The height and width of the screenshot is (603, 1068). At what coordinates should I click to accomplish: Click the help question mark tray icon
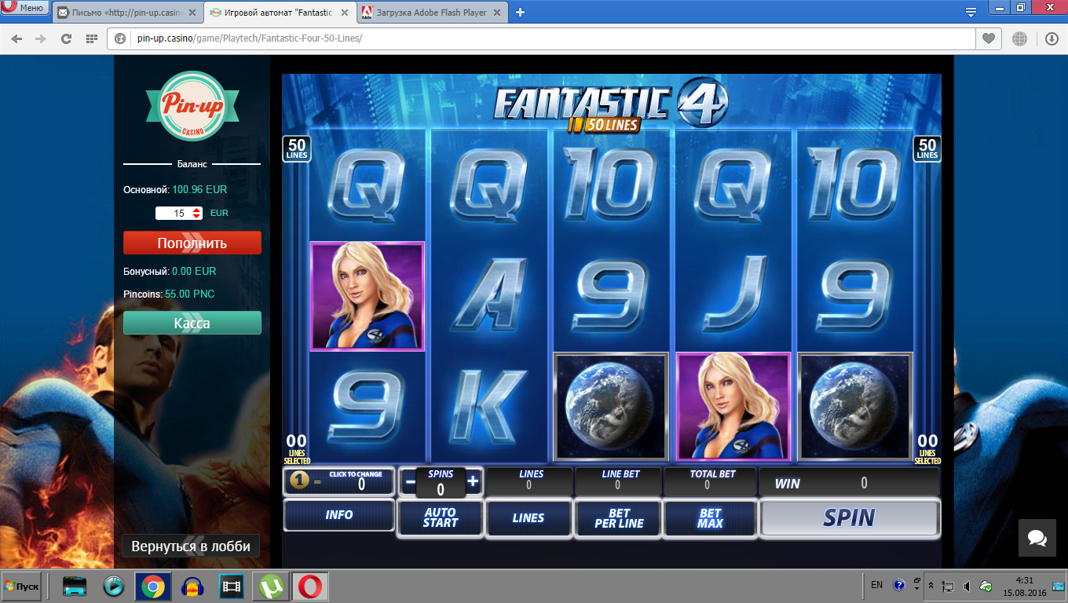pyautogui.click(x=899, y=585)
